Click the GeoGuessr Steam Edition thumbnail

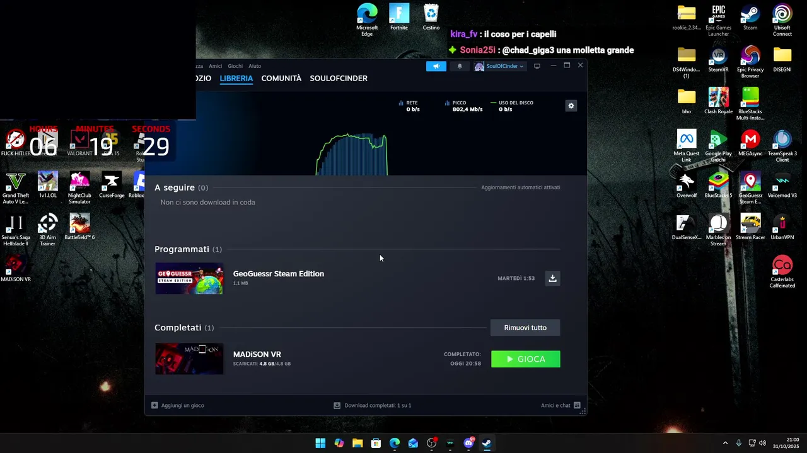pyautogui.click(x=189, y=279)
